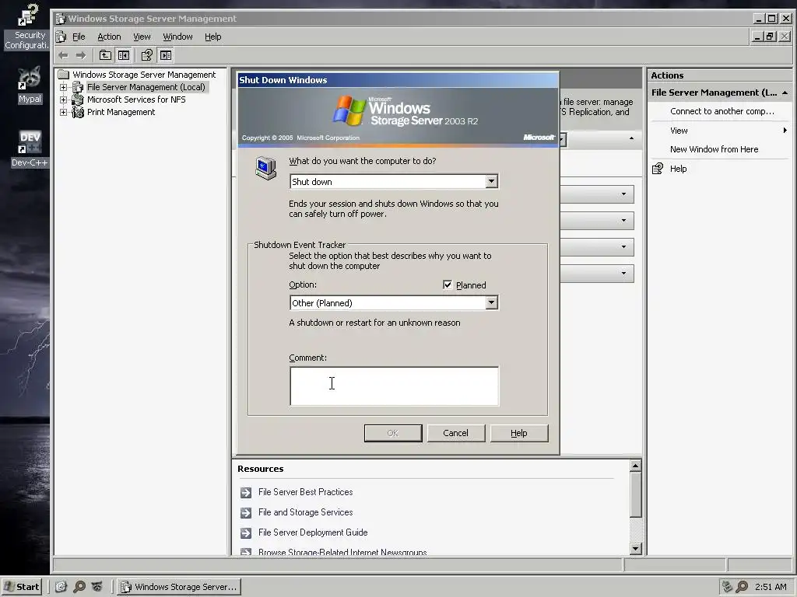
Task: Open the 'Other (Planned)' option dropdown
Action: click(x=491, y=302)
